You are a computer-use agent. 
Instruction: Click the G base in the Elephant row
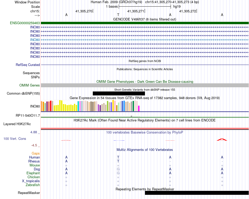click(118, 173)
